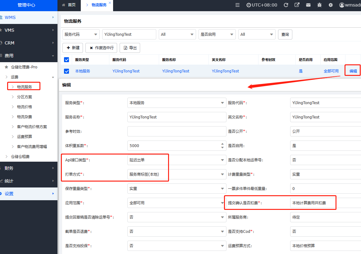Viewport: 361px width, 254px height.
Task: Decrease 体积重系数 with down stepper arrow
Action: pos(222,147)
